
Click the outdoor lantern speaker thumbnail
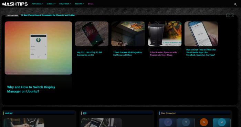click(x=165, y=34)
